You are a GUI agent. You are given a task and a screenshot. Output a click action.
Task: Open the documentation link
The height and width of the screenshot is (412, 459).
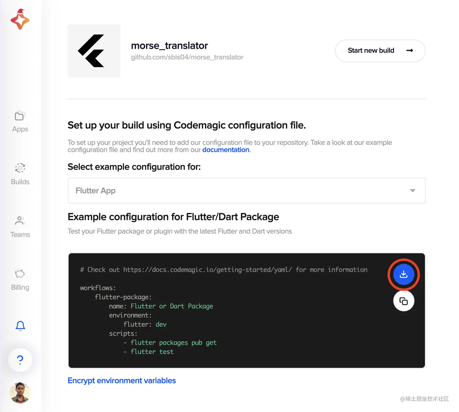226,150
